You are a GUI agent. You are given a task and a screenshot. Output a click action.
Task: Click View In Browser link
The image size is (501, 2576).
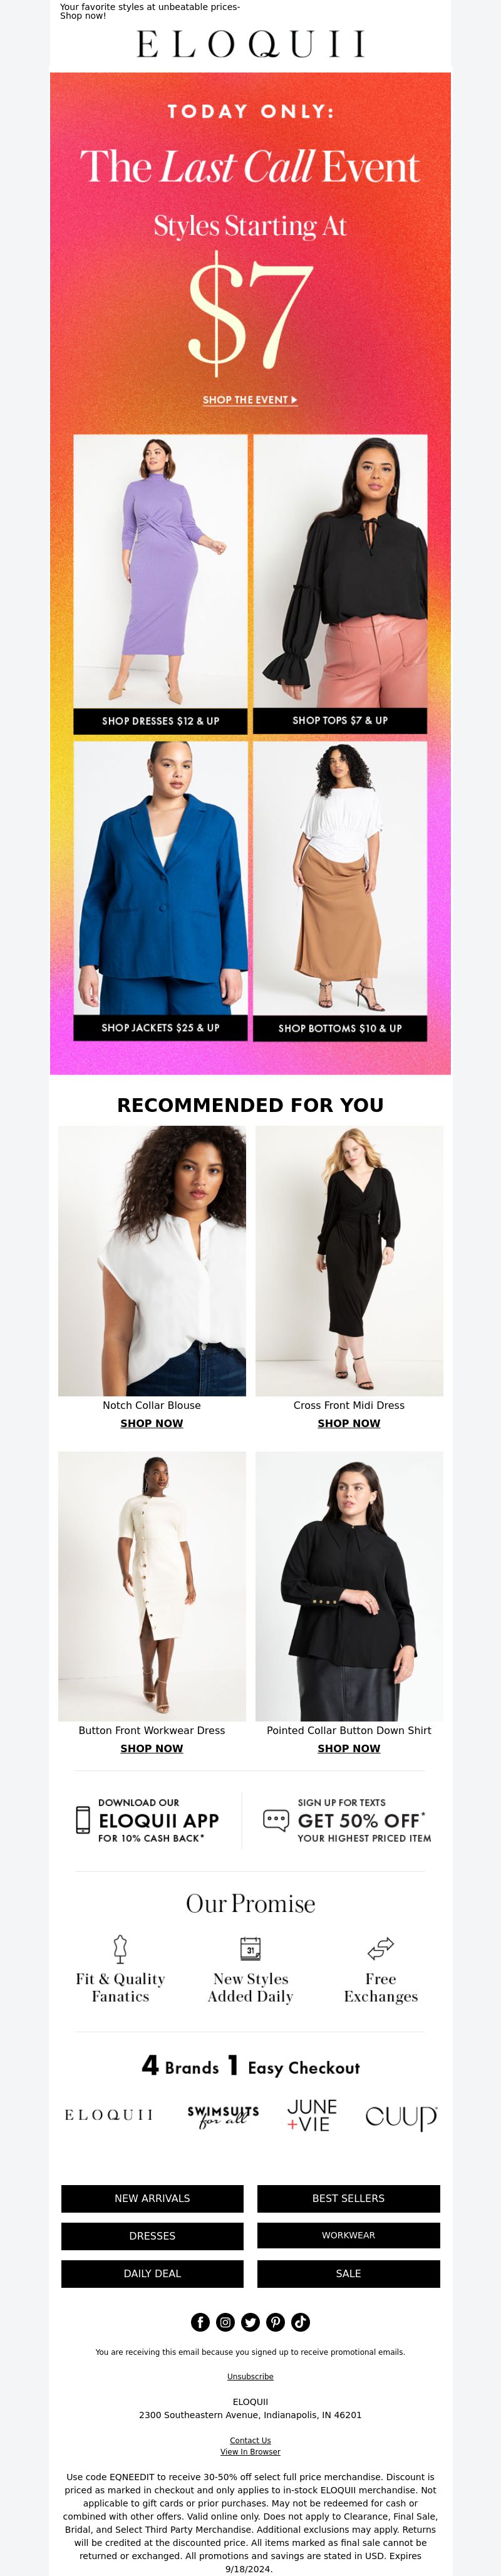(x=250, y=2451)
